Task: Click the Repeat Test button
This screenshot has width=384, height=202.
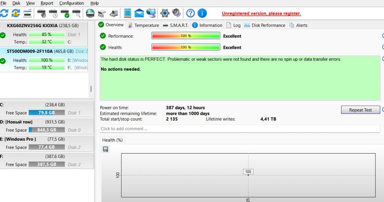Action: click(360, 110)
